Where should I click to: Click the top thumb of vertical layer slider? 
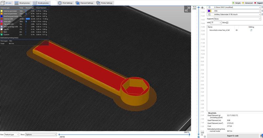[x=199, y=7]
